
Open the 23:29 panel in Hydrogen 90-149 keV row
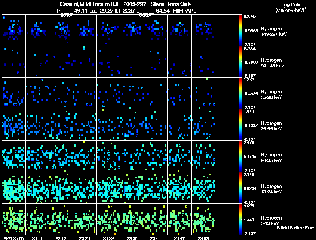108,62
